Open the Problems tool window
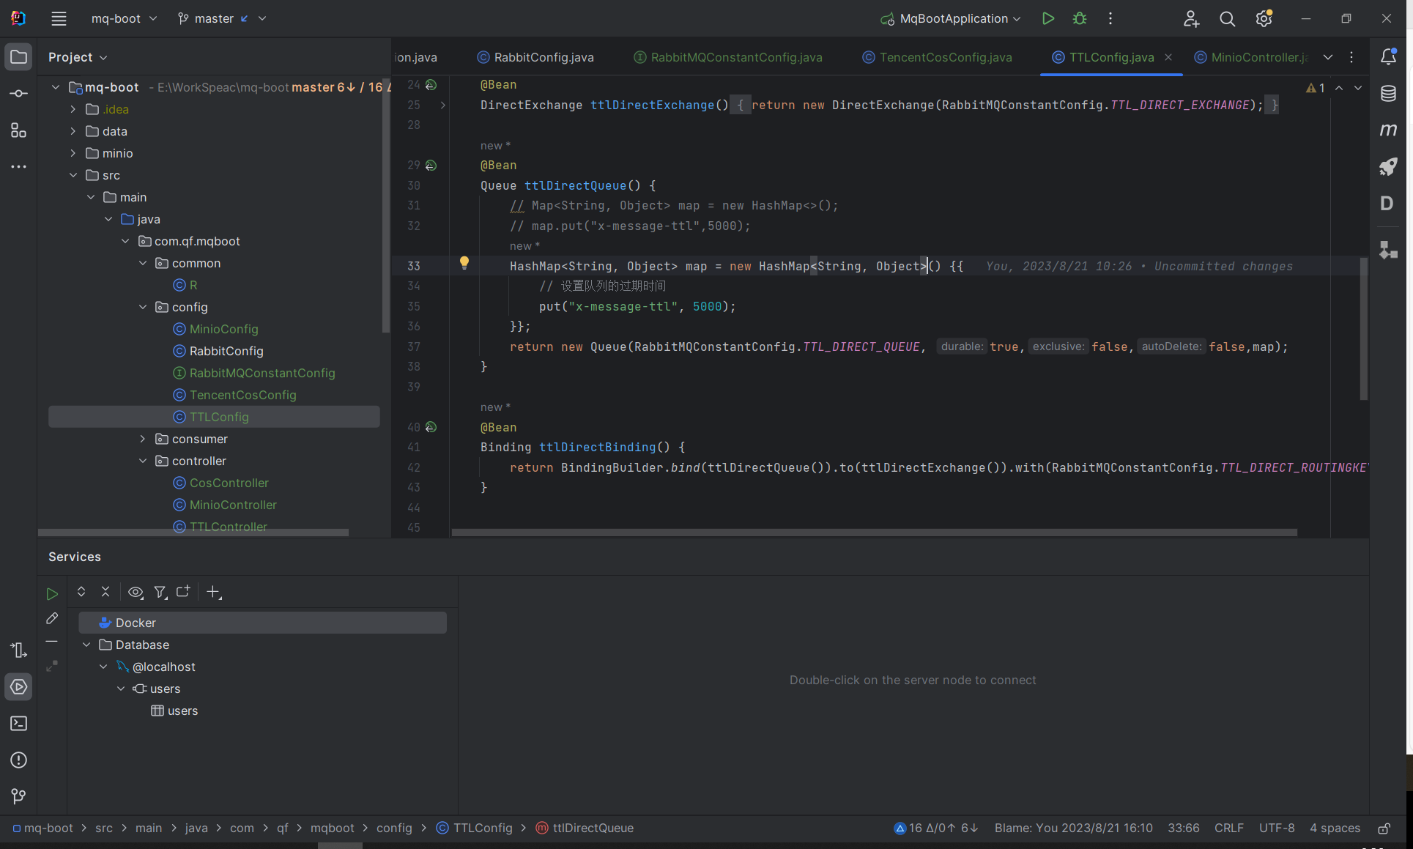The height and width of the screenshot is (849, 1413). (x=19, y=760)
